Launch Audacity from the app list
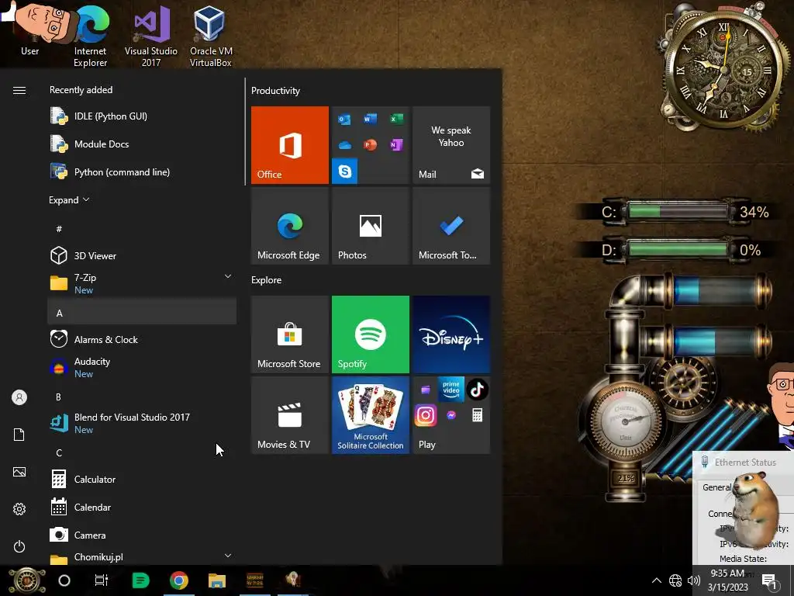Screen dimensions: 794x596 (142, 367)
